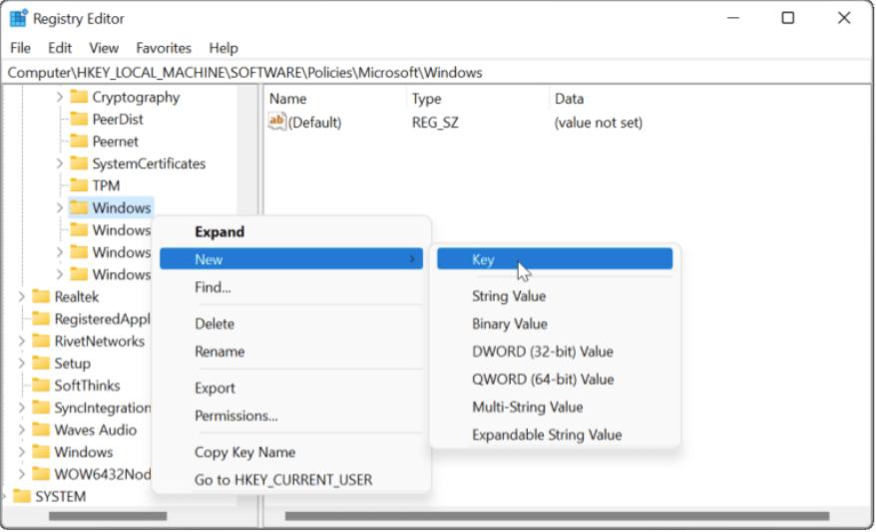Click the registry path address bar

coord(439,73)
